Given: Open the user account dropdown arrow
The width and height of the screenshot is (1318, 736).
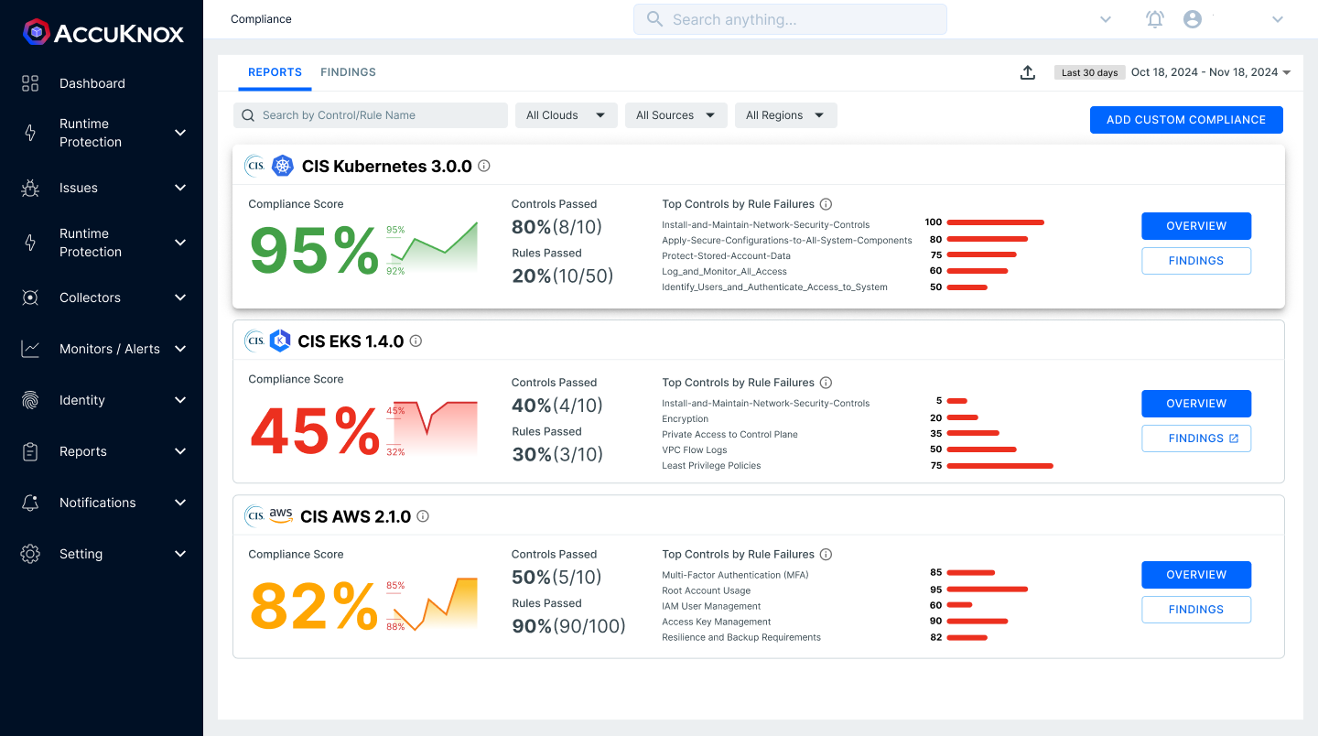Looking at the screenshot, I should tap(1278, 19).
